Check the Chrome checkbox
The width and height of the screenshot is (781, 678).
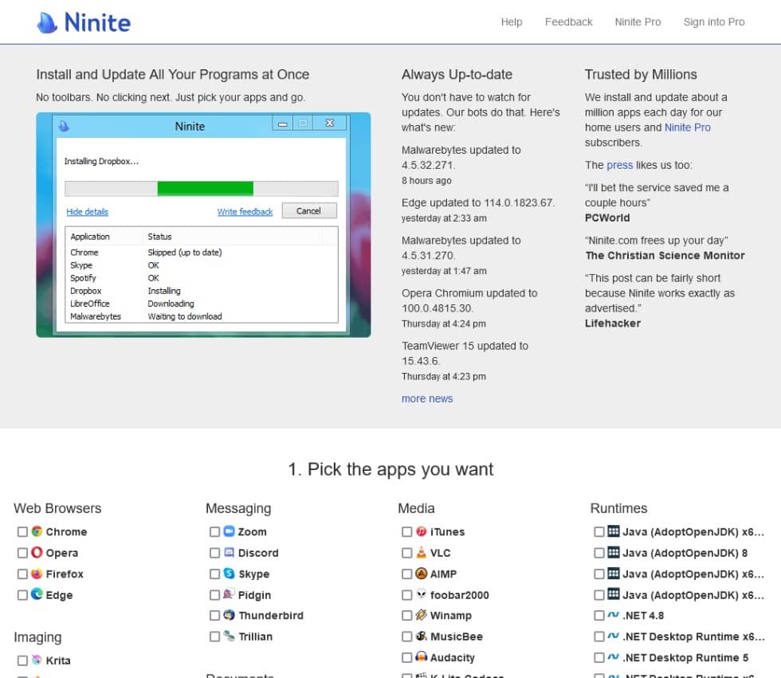click(x=22, y=531)
